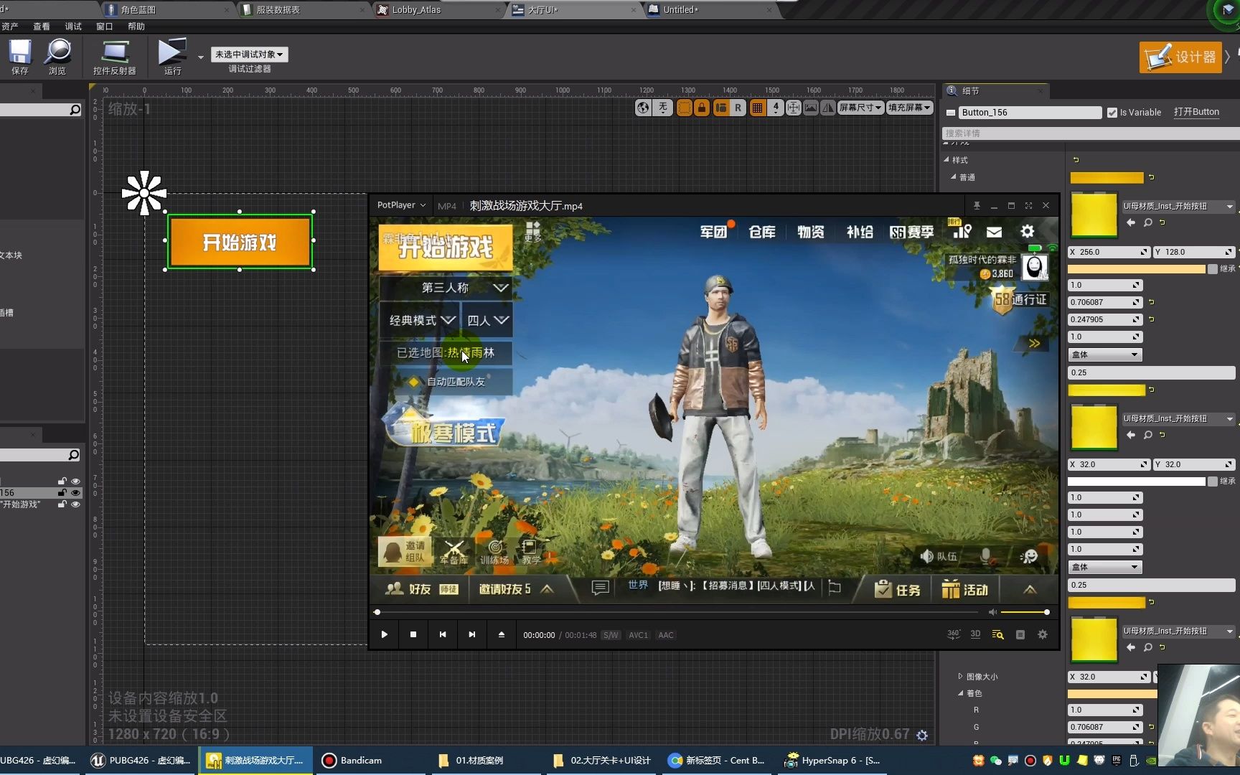Expand the 图像大小 image size section
The image size is (1240, 775).
(960, 677)
